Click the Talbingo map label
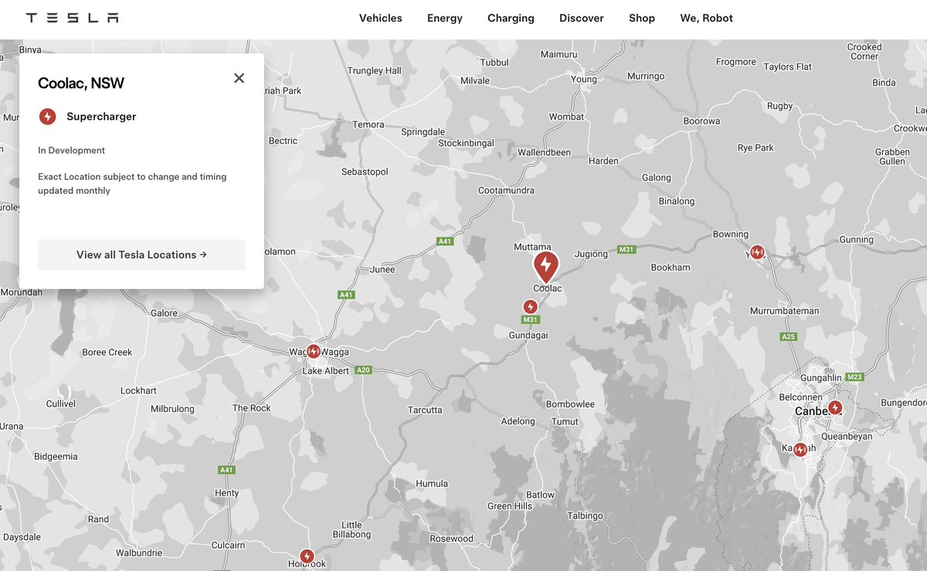 click(585, 516)
